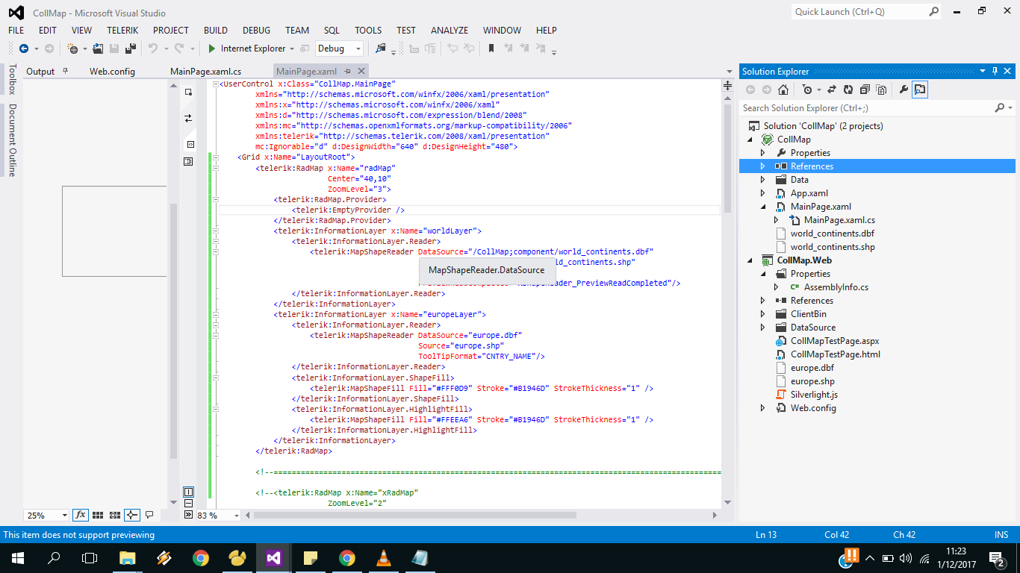The width and height of the screenshot is (1020, 573).
Task: Click the Save All toolbar icon
Action: 131,48
